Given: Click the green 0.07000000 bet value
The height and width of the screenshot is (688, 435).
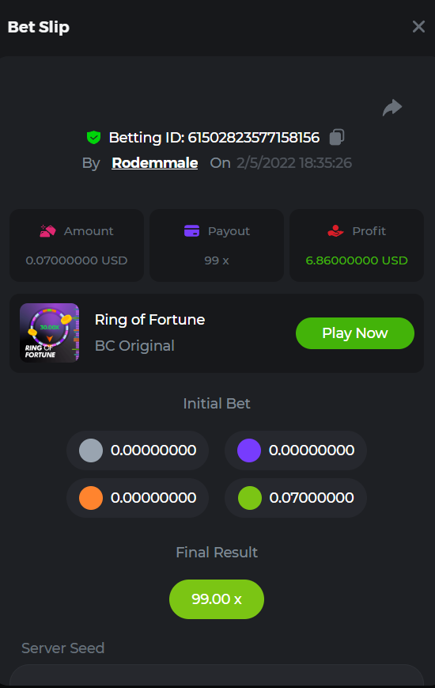Looking at the screenshot, I should point(312,497).
